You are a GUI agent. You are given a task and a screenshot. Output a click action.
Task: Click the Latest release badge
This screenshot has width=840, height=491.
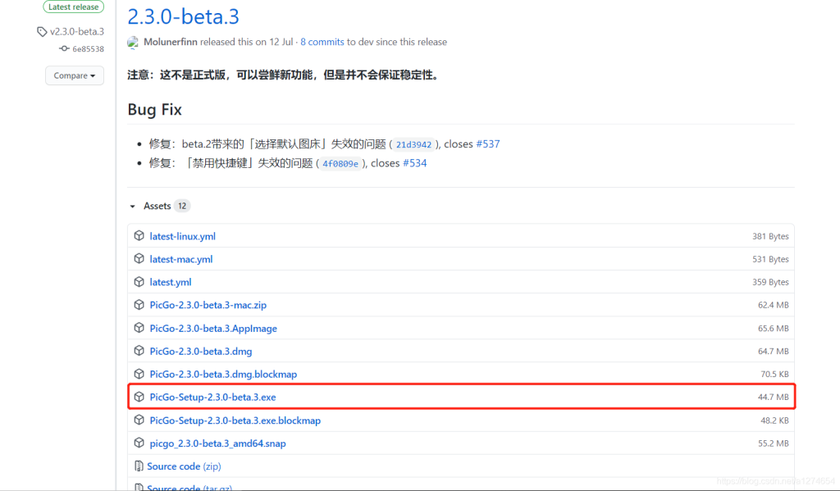pos(74,7)
